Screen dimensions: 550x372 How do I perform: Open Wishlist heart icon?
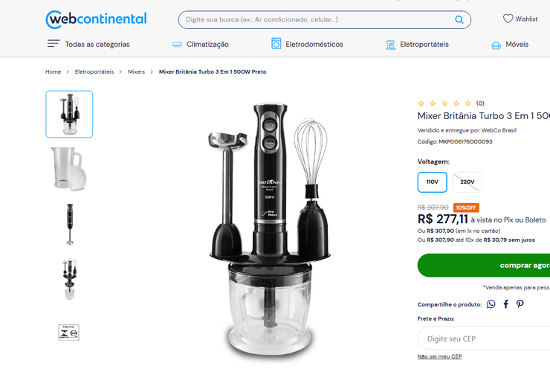(x=508, y=19)
